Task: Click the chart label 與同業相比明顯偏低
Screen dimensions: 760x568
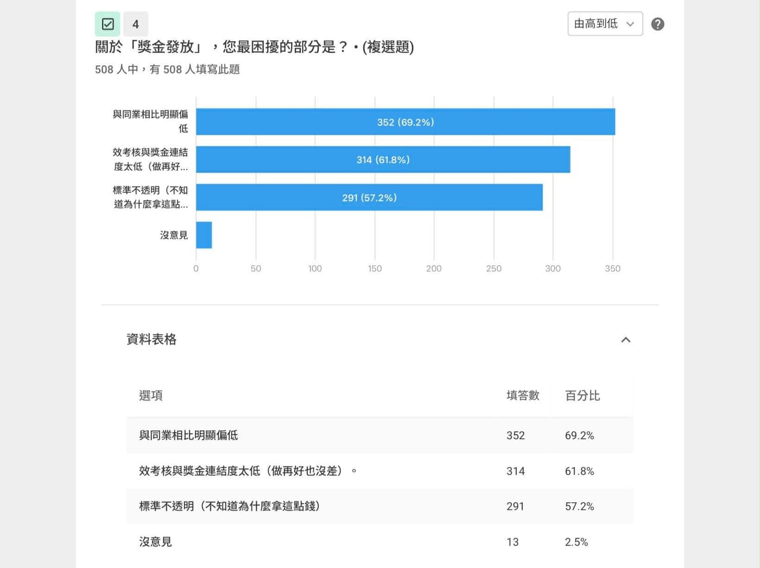Action: tap(151, 121)
